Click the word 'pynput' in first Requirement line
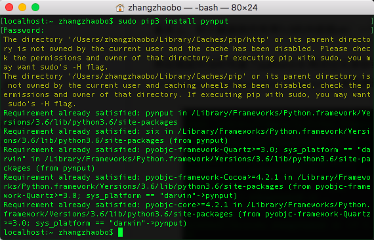Screen dimensions: 374x240 159,113
